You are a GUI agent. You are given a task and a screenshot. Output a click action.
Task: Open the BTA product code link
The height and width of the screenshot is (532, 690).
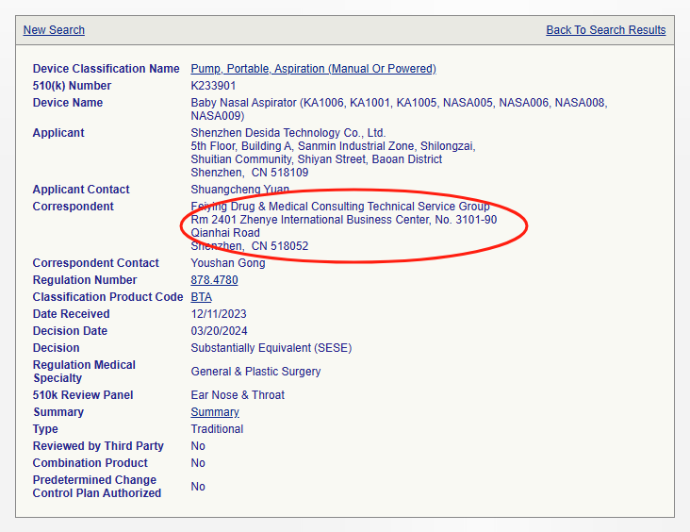(201, 297)
